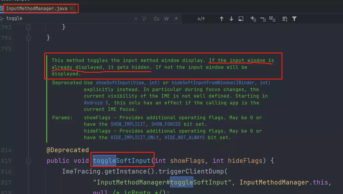Unselect the last occurrence

tap(263, 19)
